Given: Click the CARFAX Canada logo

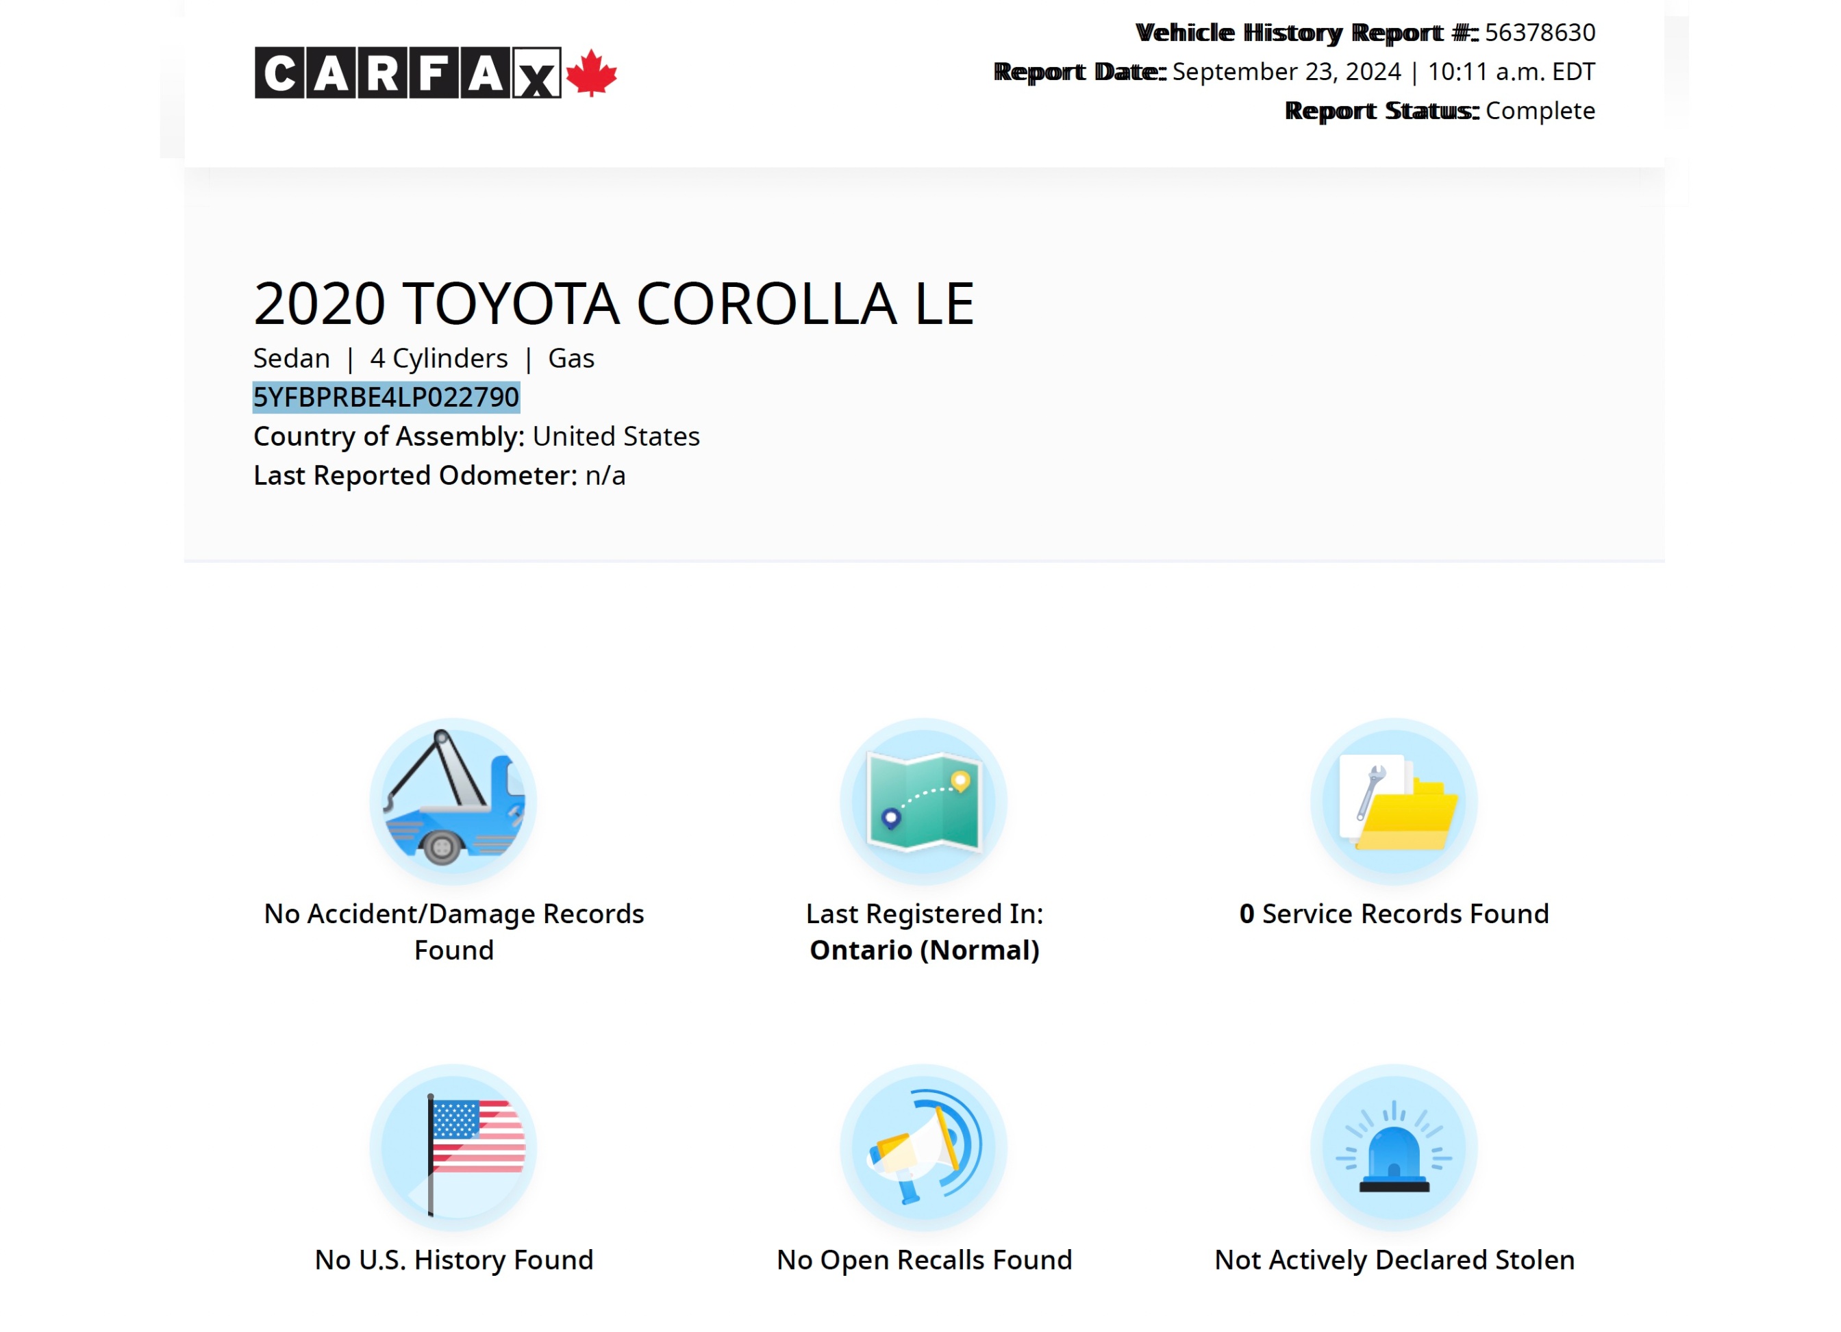Looking at the screenshot, I should [436, 73].
